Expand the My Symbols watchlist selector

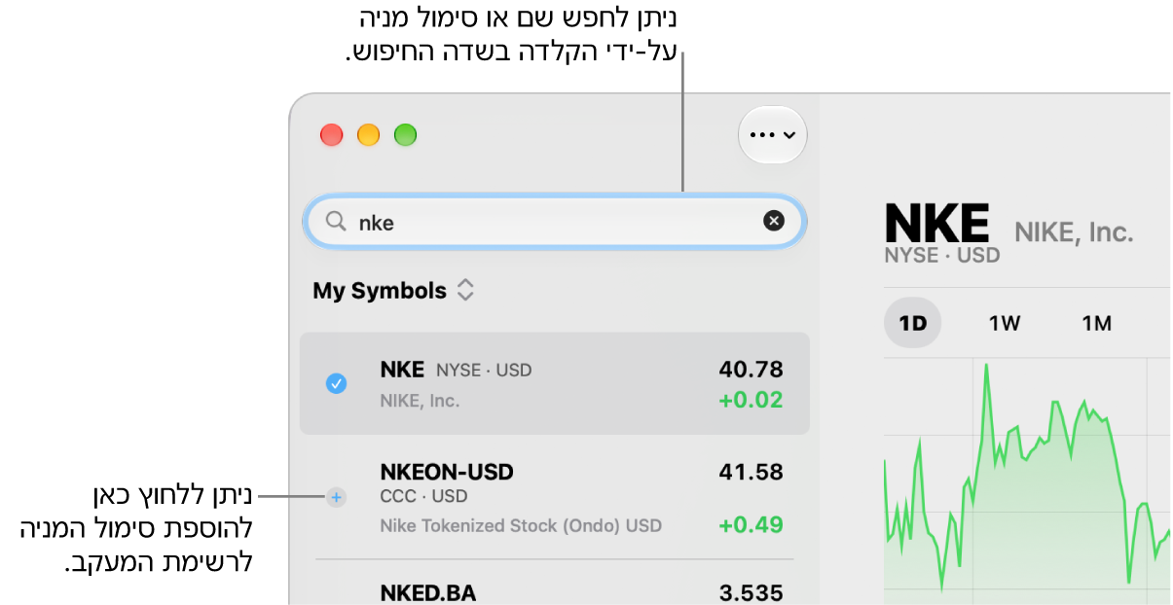pyautogui.click(x=393, y=291)
